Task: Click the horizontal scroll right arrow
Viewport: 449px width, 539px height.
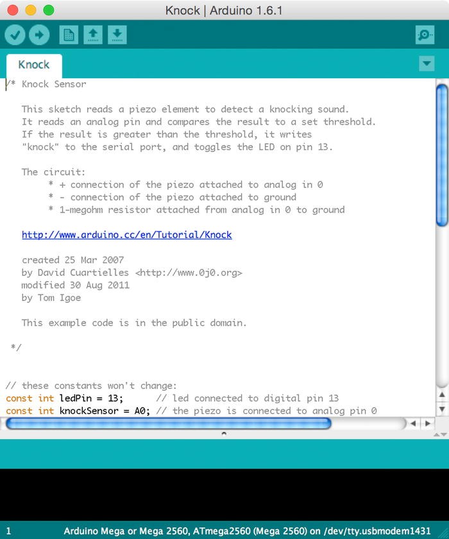Action: click(x=428, y=424)
